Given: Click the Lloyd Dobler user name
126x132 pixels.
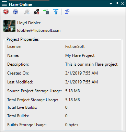Looking at the screenshot, I should (29, 23).
